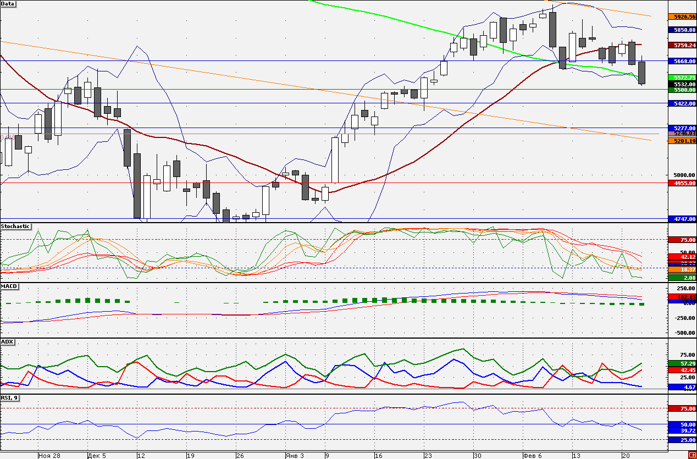Select the 5422.00 level label
Viewport: 697px width, 459px height.
[682, 103]
